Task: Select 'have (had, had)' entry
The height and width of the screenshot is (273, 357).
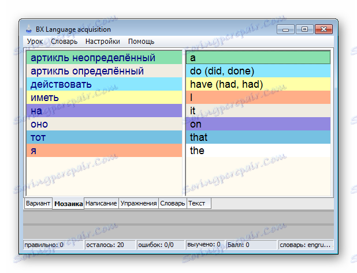Action: 258,84
